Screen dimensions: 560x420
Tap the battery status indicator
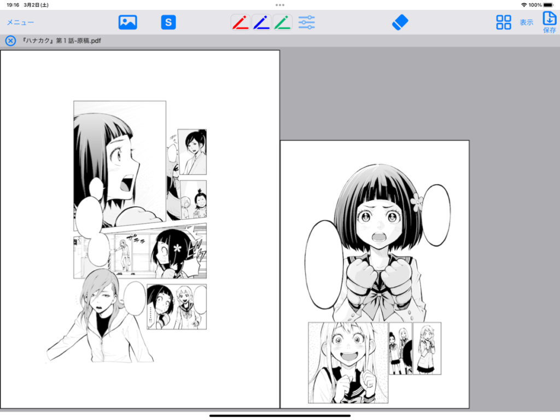548,5
